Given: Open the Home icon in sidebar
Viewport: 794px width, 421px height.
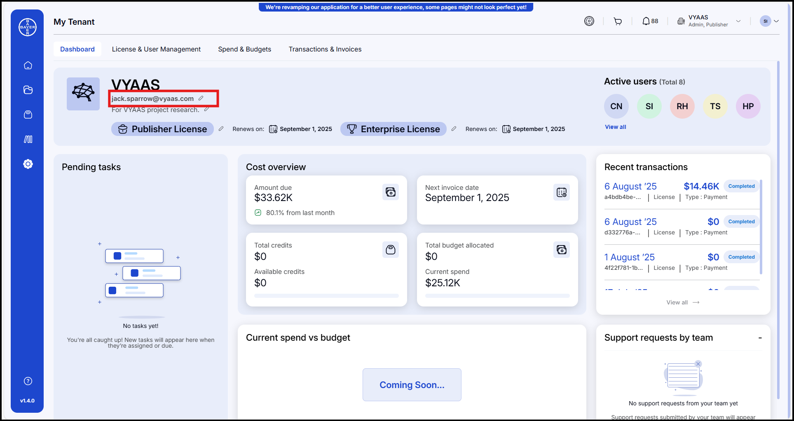Looking at the screenshot, I should click(28, 65).
